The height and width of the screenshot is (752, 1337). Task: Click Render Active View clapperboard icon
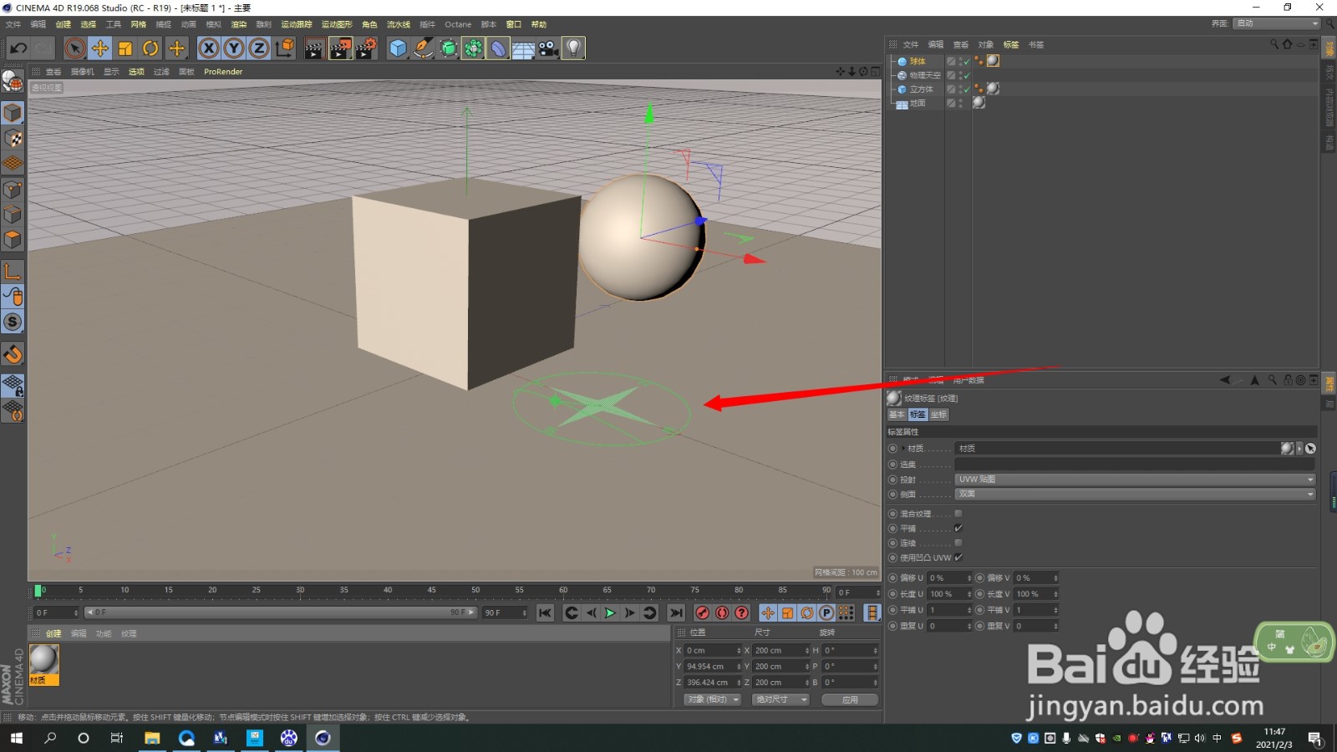pos(314,48)
